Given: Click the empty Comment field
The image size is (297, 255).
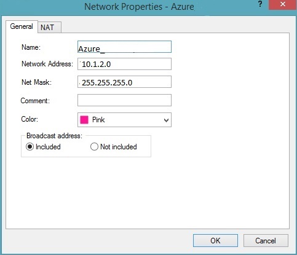Looking at the screenshot, I should click(124, 100).
